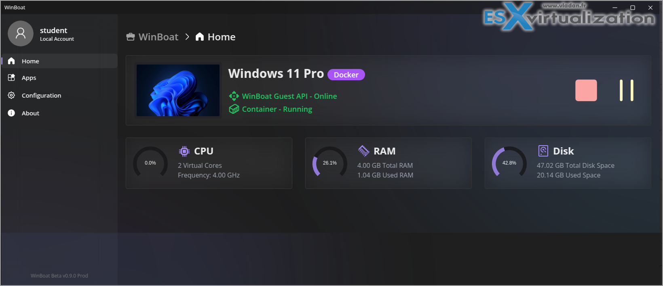Open the Apps sidebar section
This screenshot has height=286, width=663.
click(x=29, y=78)
